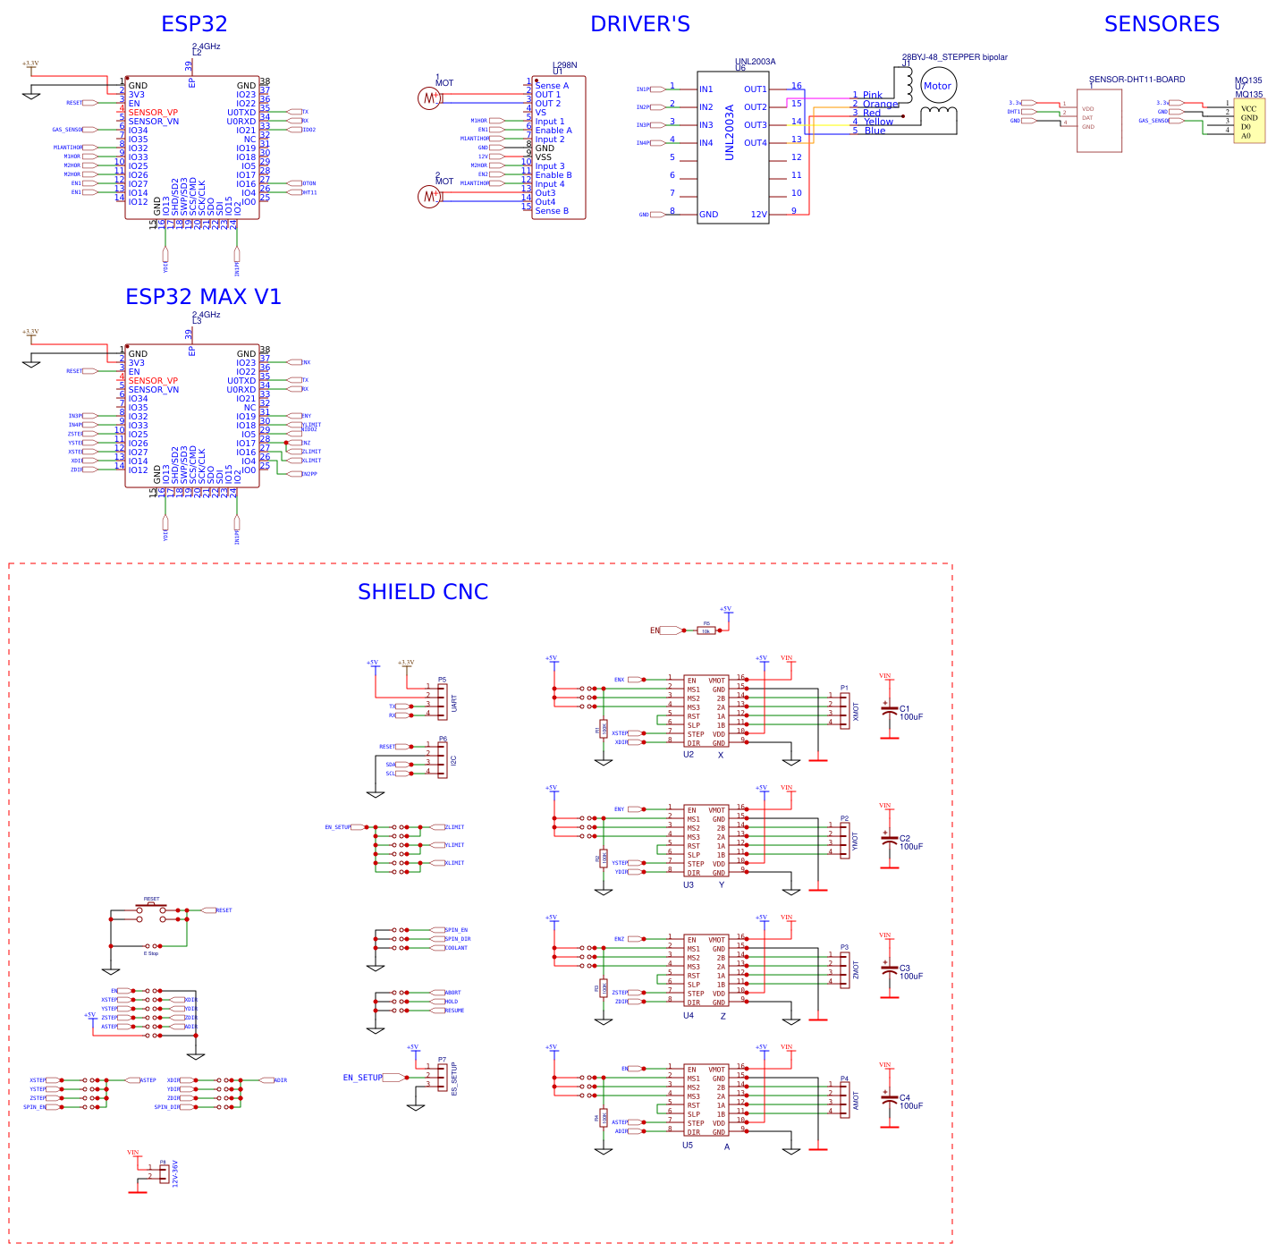Select the C4 100uF capacitor symbol

[x=889, y=1101]
